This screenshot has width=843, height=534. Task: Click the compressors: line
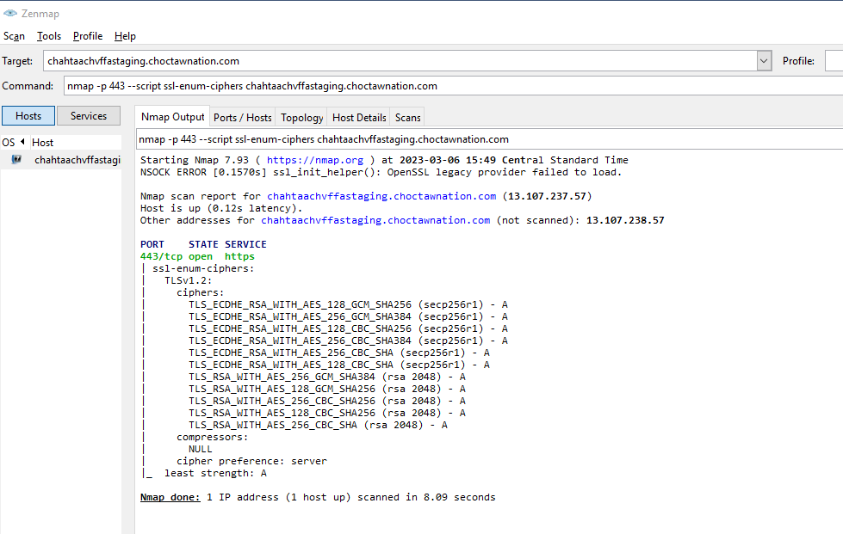(x=213, y=437)
